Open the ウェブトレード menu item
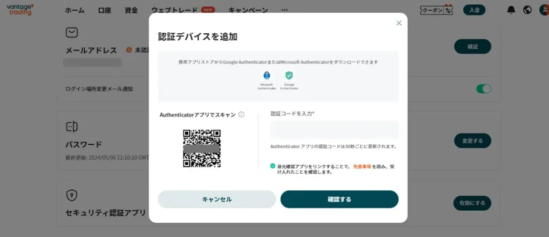Image resolution: width=549 pixels, height=237 pixels. [174, 10]
